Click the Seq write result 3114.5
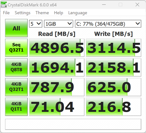Image resolution: width=146 pixels, height=133 pixels. coord(113,48)
